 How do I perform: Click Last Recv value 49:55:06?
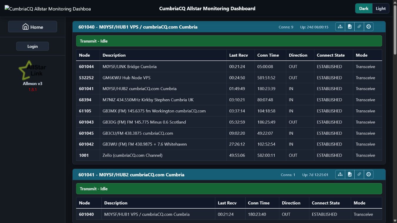click(x=237, y=155)
